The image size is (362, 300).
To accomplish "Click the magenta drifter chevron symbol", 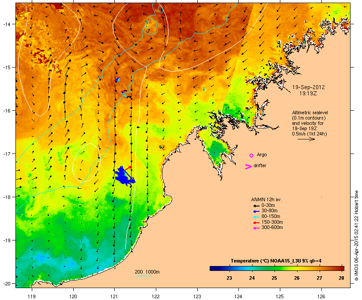I will 249,167.
